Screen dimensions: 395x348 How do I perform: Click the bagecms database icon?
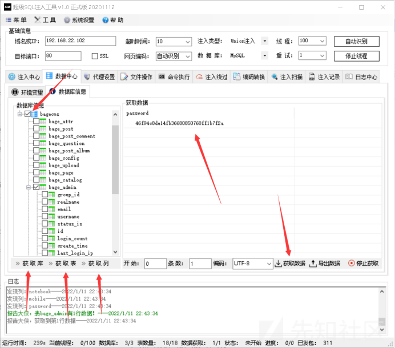point(34,114)
